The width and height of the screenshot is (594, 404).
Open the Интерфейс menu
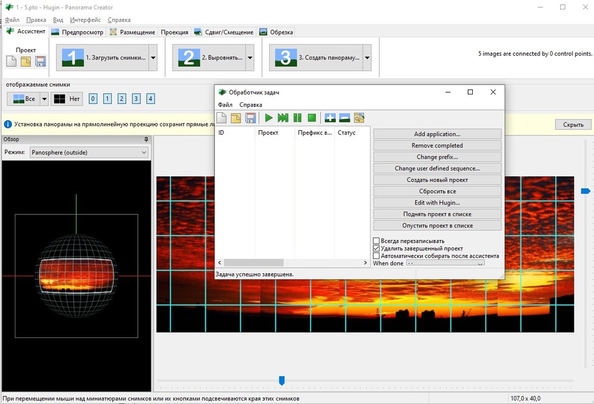[85, 20]
